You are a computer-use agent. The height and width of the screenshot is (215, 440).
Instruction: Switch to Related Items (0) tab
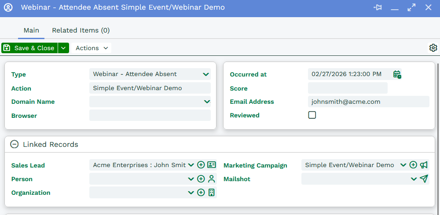81,30
